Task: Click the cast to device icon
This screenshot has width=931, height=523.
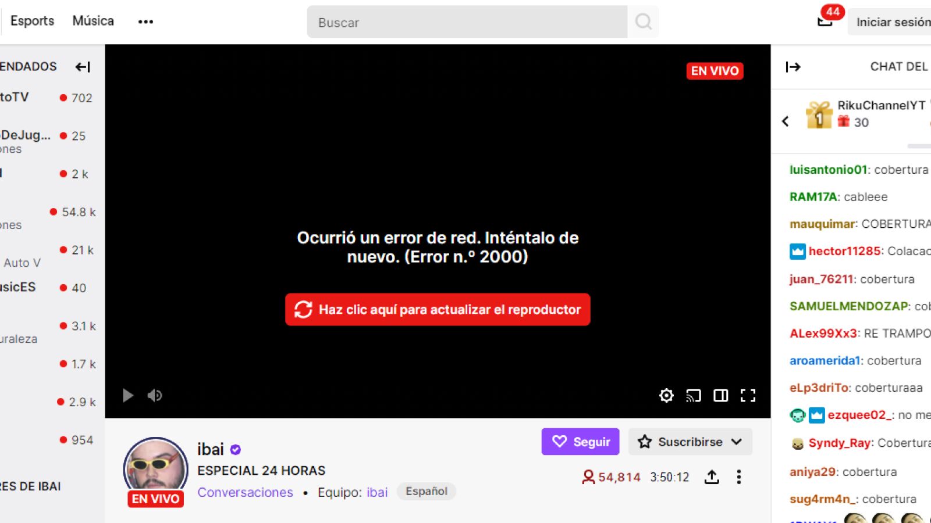Action: pyautogui.click(x=694, y=396)
